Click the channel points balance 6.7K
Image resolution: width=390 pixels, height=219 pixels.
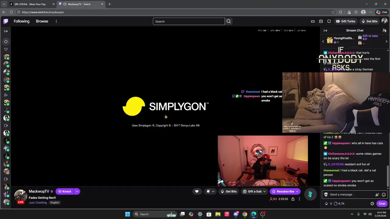339,204
